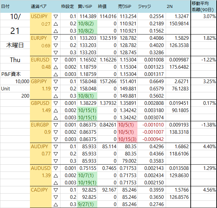The width and height of the screenshot is (217, 208).
Task: Select green 10/7(1) cell in AUDUSD
Action: (87, 175)
